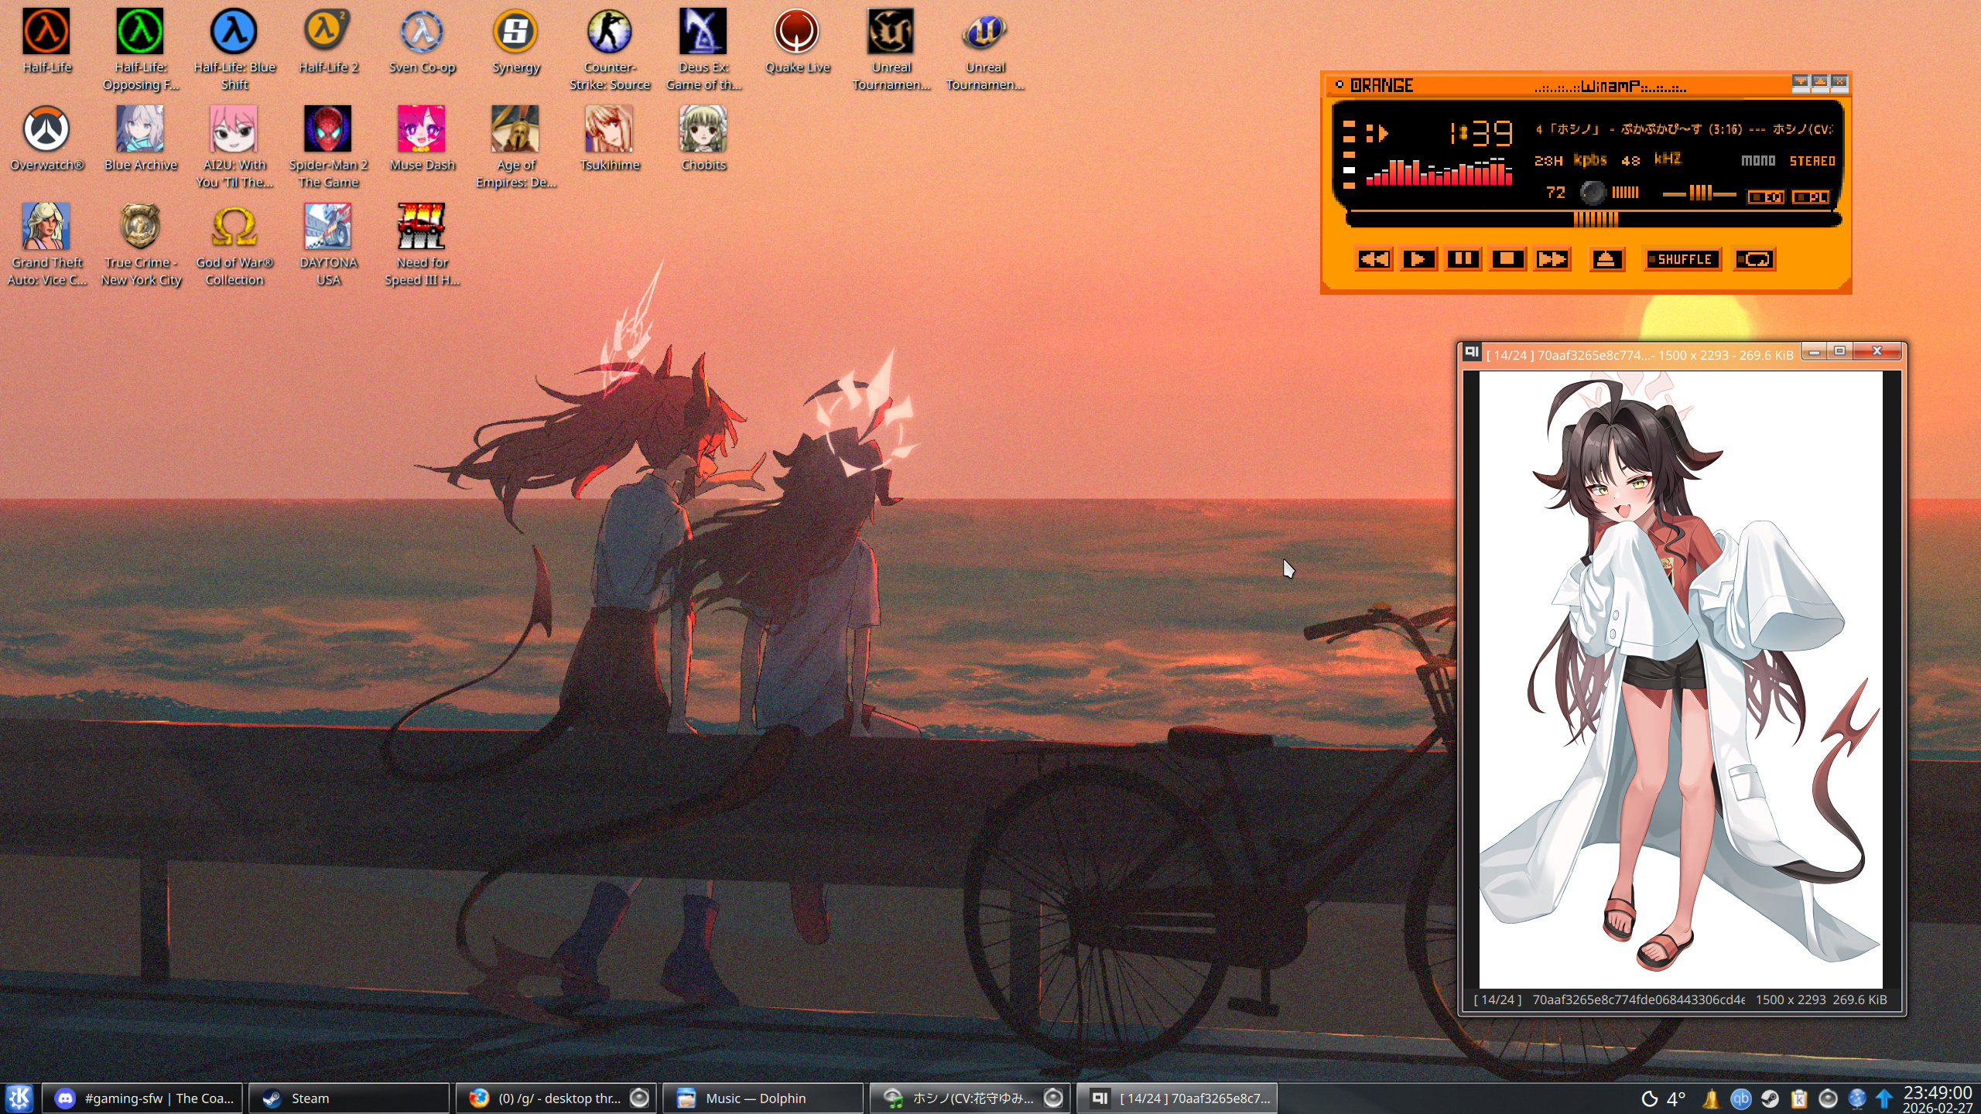Open the KDE application launcher menu
The image size is (1981, 1114).
coord(19,1098)
